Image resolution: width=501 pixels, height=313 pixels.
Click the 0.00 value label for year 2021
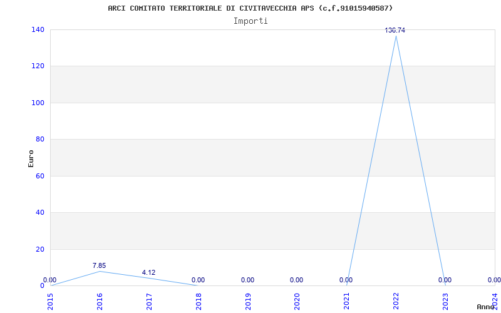point(346,280)
